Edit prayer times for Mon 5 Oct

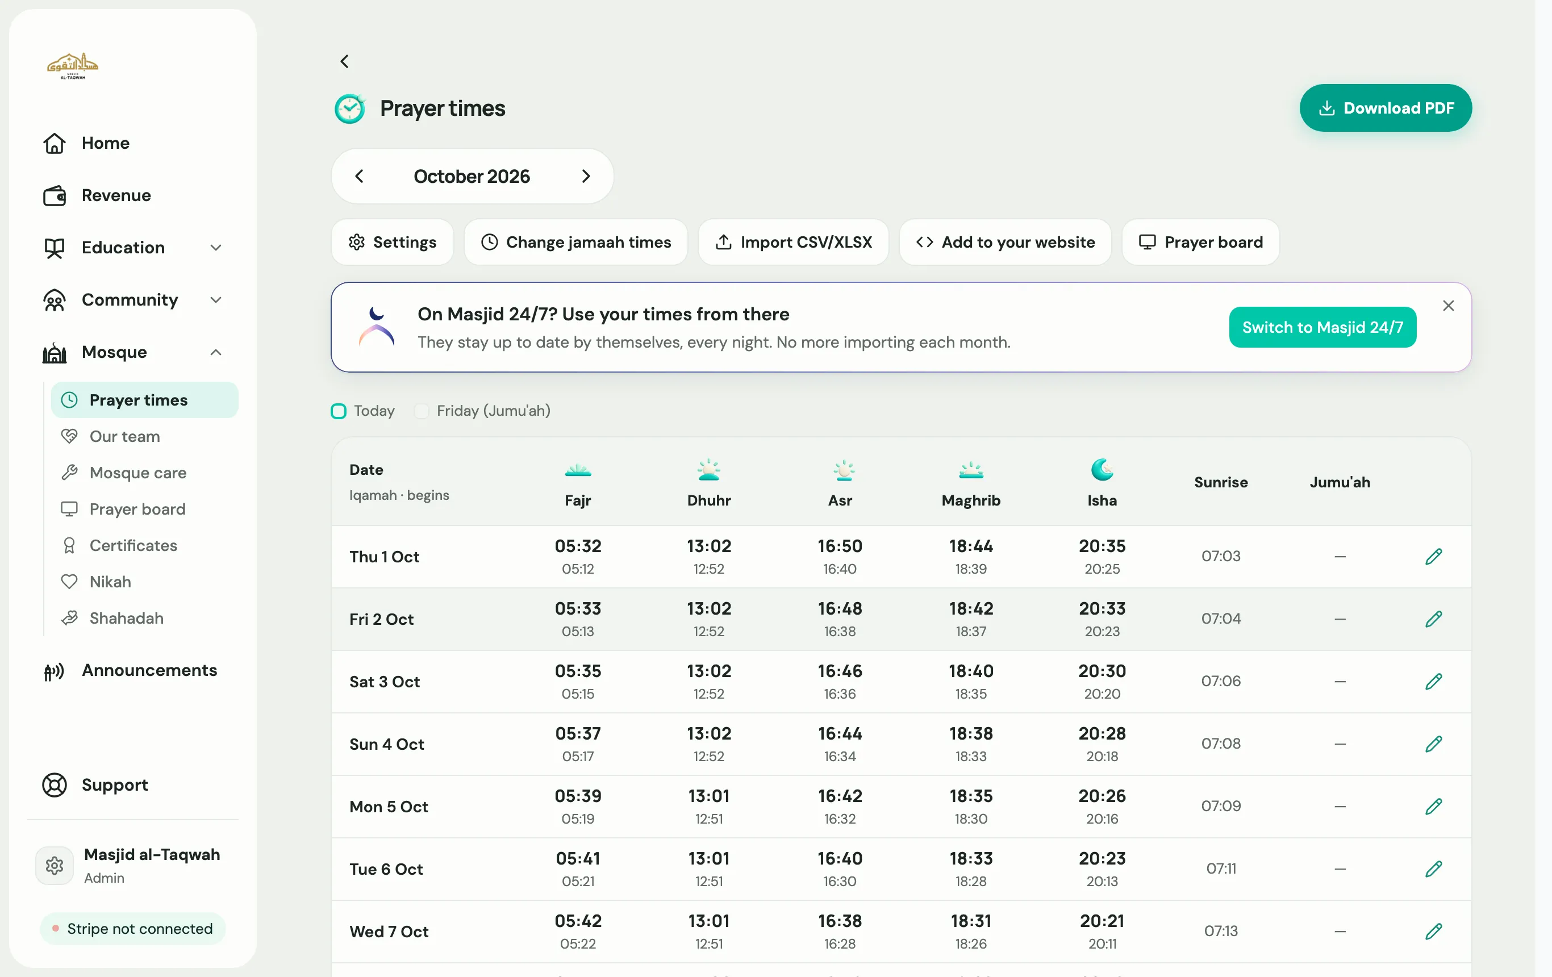1433,806
